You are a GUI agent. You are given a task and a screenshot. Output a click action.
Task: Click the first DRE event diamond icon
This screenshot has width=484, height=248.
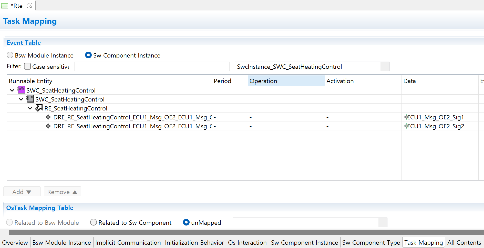point(48,117)
